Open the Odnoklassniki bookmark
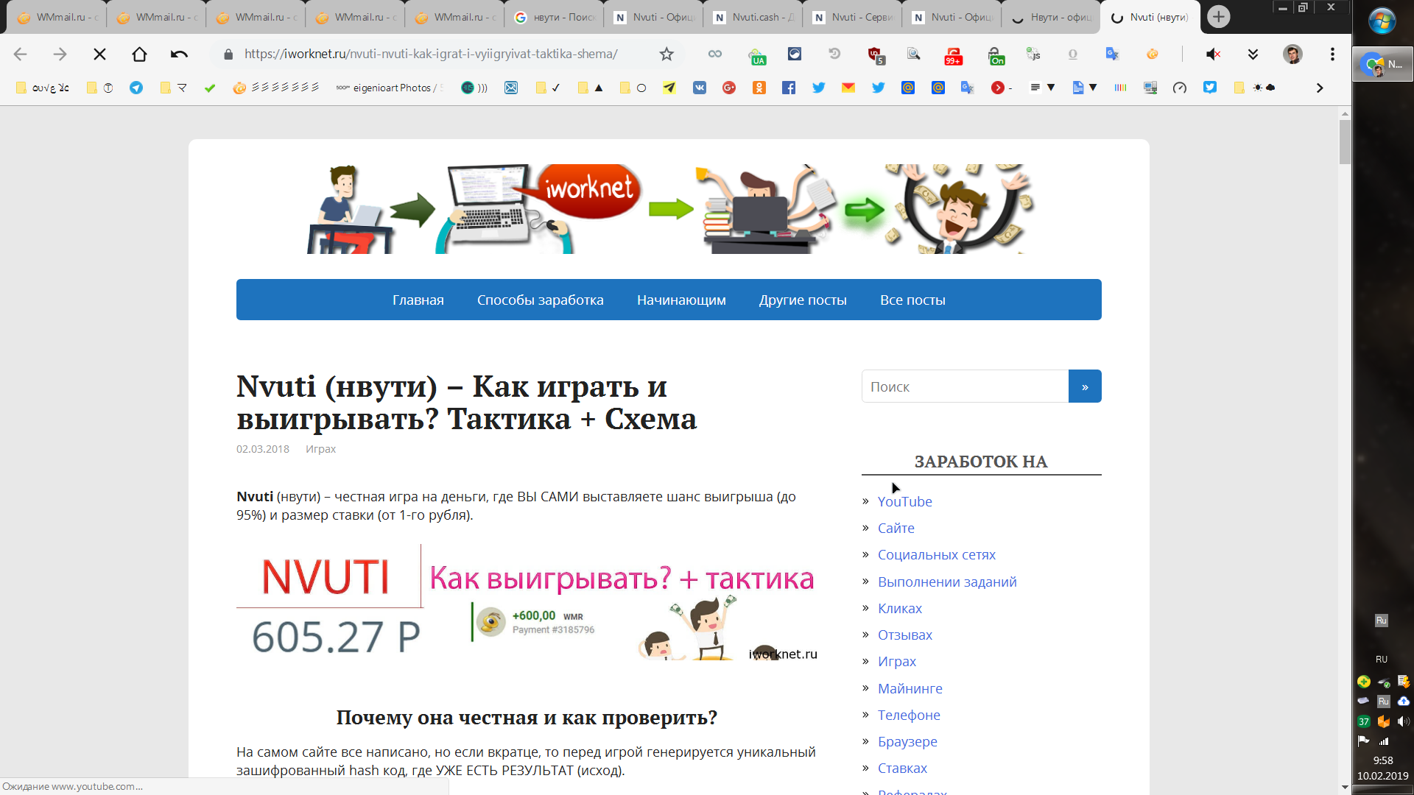 pos(759,88)
